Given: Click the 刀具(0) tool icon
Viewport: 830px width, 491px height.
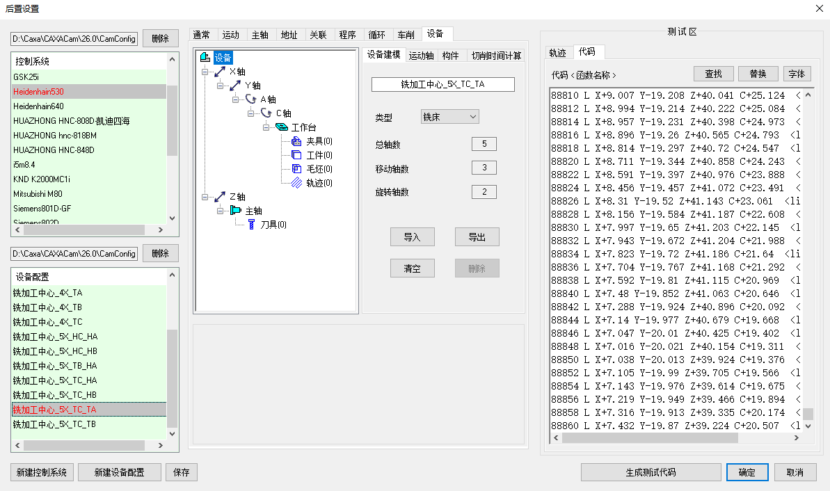Looking at the screenshot, I should [x=252, y=225].
